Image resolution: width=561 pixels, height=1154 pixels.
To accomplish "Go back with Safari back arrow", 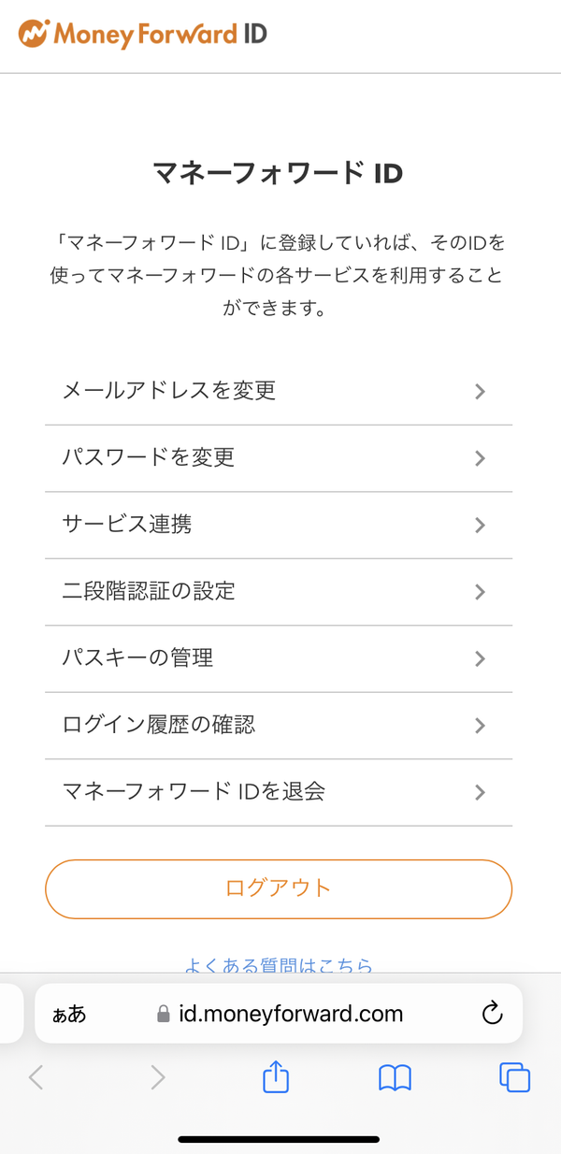I will (x=36, y=1077).
